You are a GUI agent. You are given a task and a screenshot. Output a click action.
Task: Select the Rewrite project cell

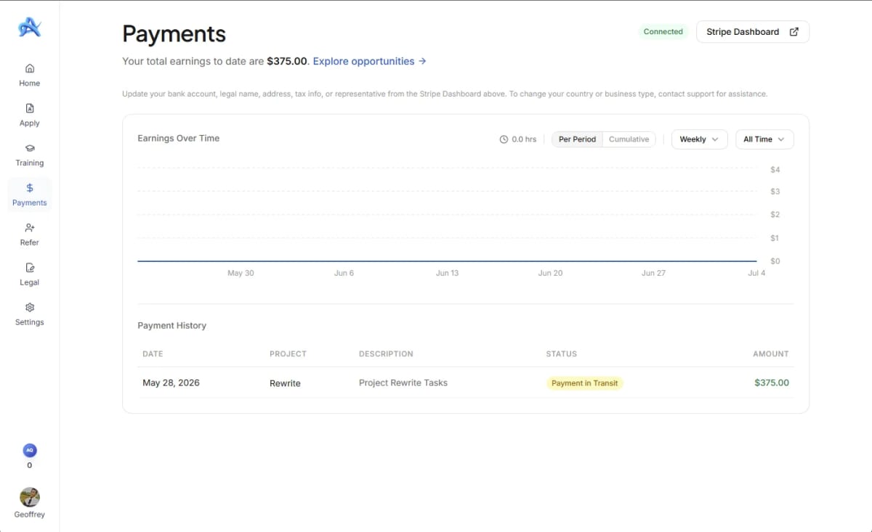click(x=285, y=383)
